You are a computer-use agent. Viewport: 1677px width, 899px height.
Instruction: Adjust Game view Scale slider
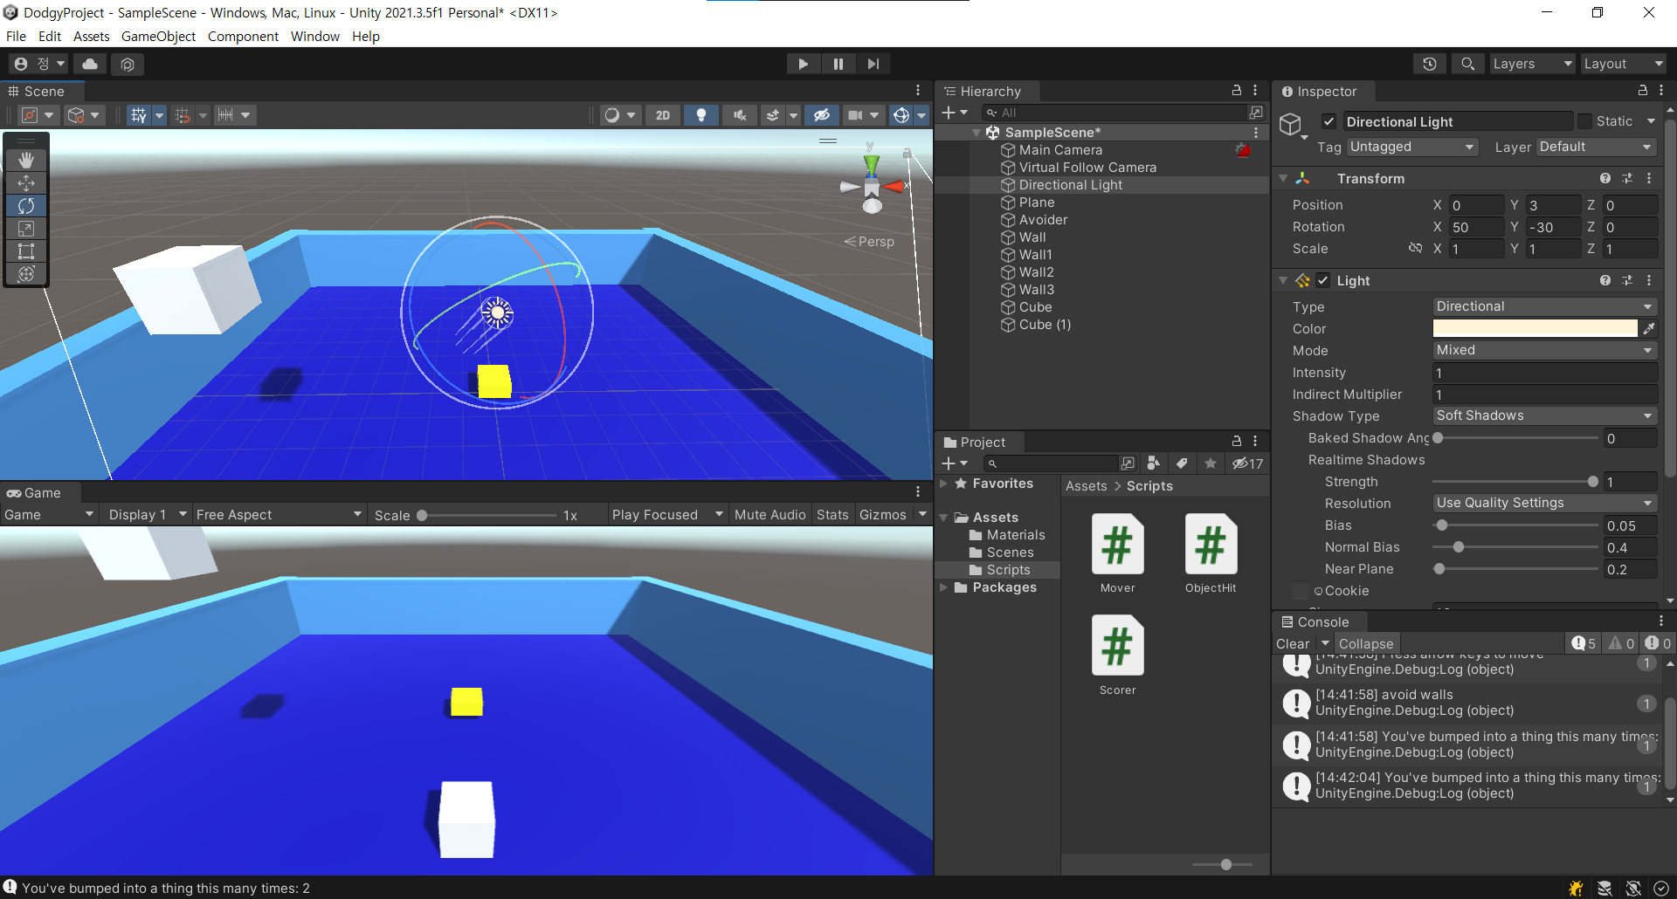click(x=486, y=515)
